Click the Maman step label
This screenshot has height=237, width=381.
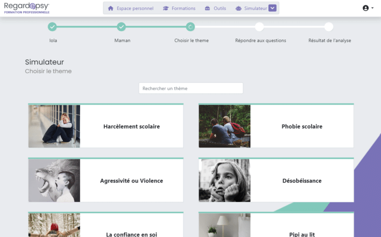pyautogui.click(x=122, y=41)
